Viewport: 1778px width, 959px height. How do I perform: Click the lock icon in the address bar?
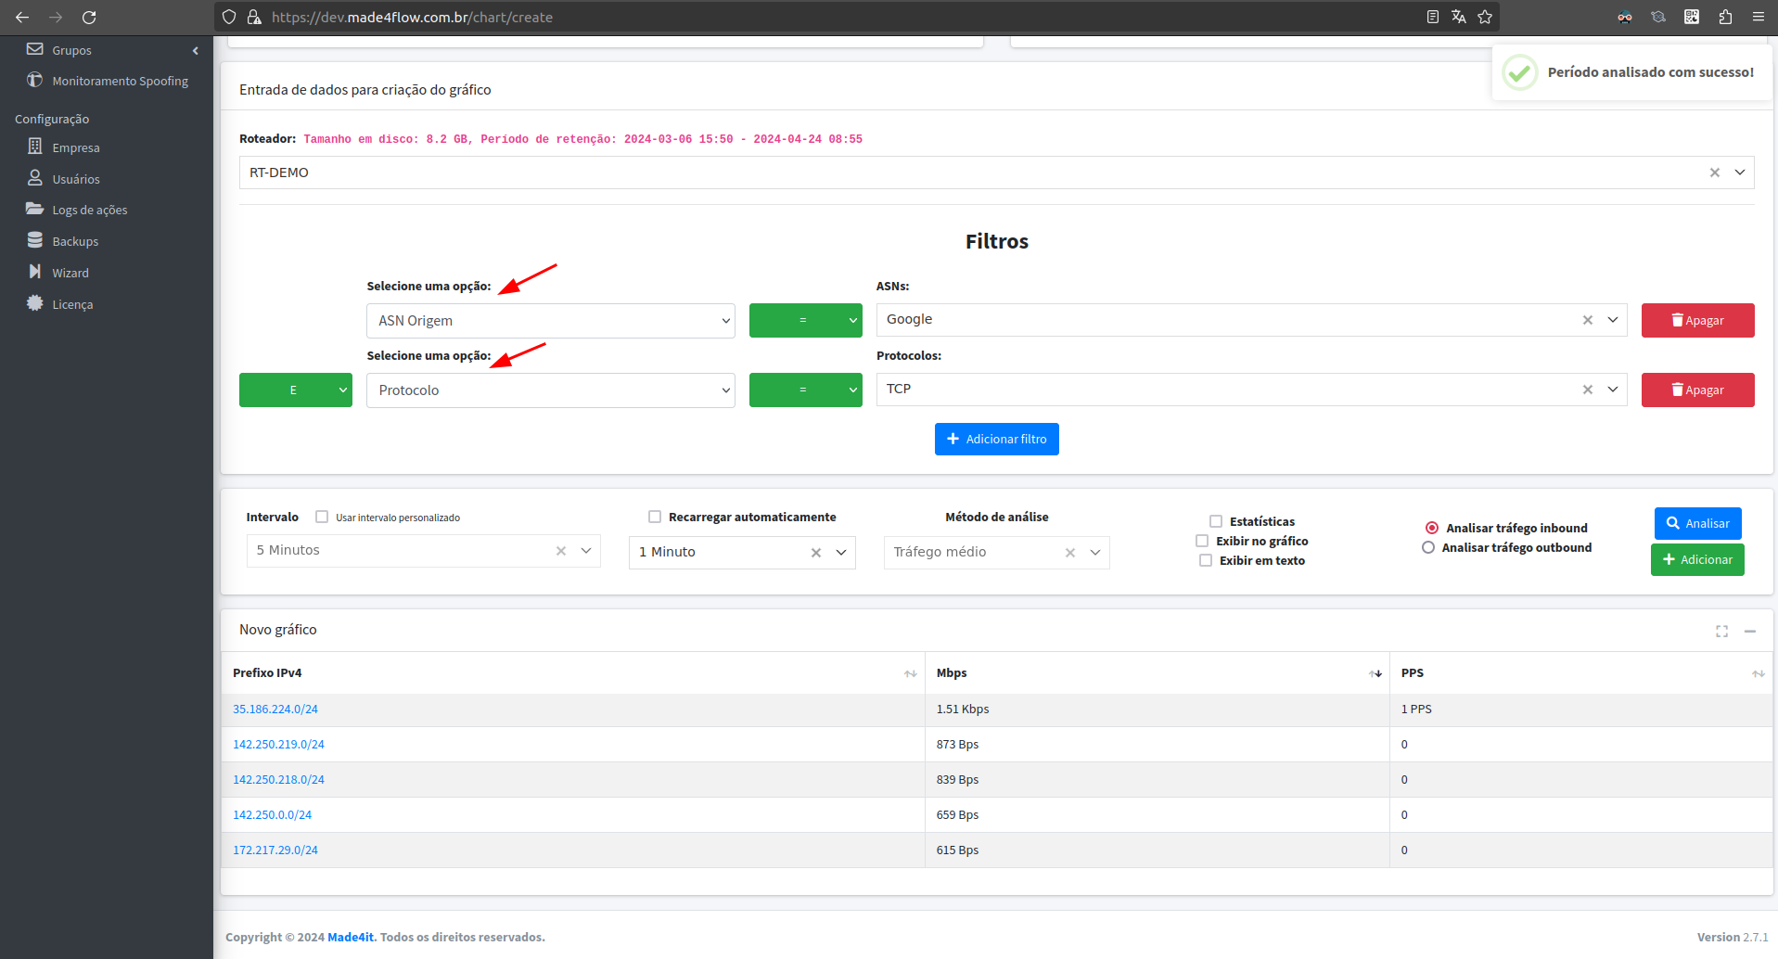coord(254,17)
